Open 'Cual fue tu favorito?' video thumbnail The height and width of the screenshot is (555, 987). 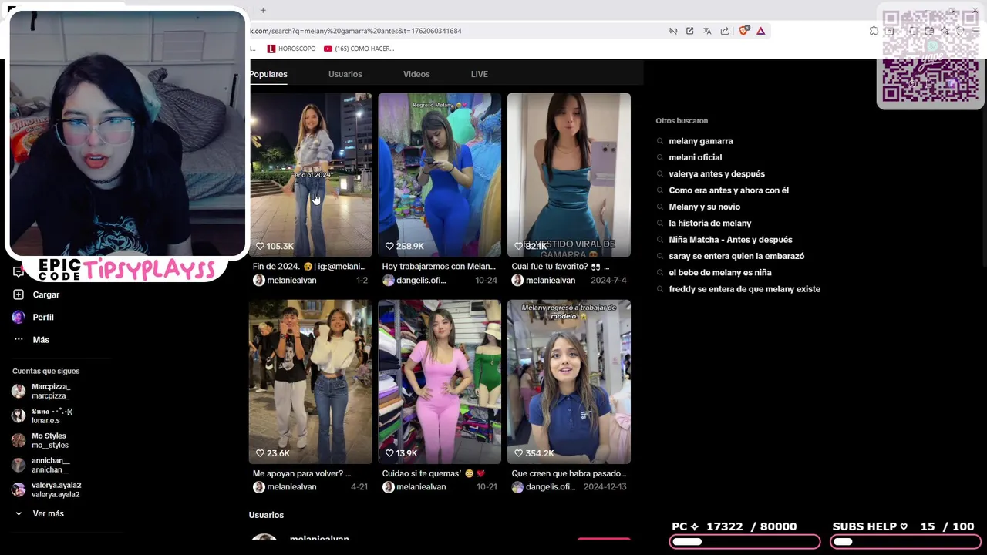pos(569,175)
